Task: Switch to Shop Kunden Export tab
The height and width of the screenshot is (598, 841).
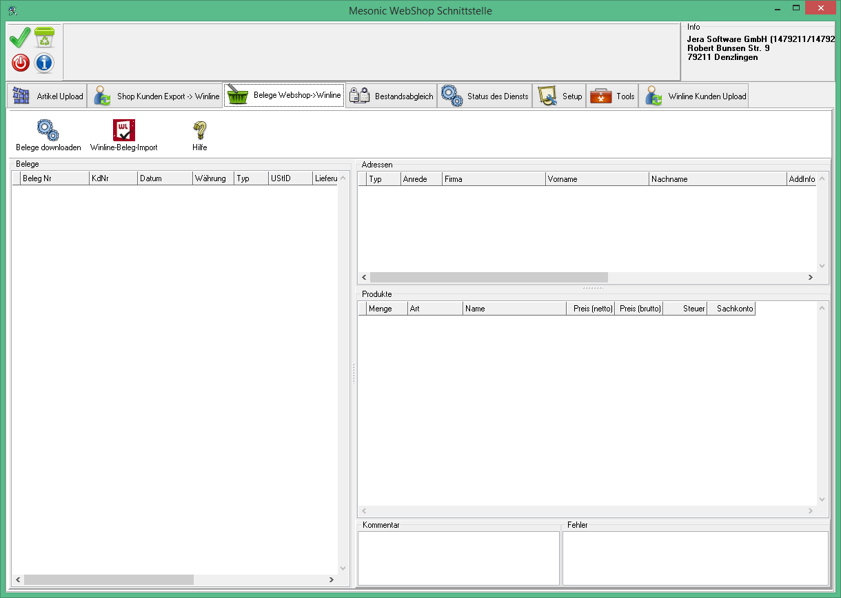Action: pos(156,96)
